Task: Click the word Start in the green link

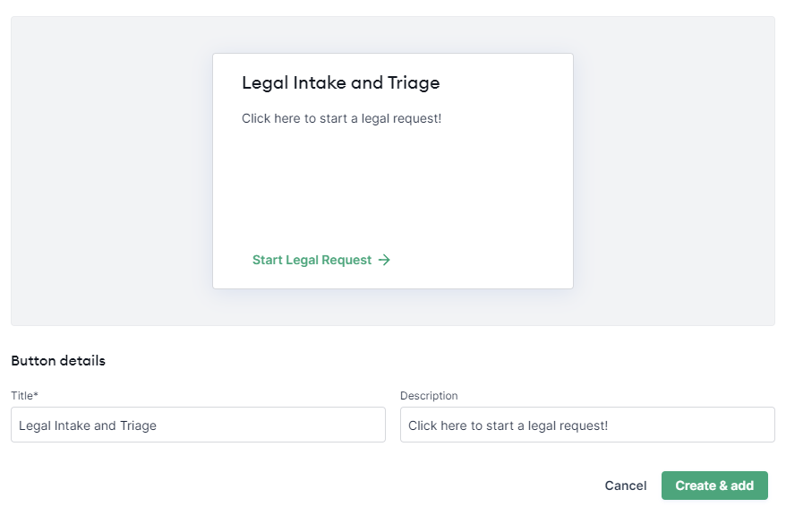Action: [x=267, y=260]
